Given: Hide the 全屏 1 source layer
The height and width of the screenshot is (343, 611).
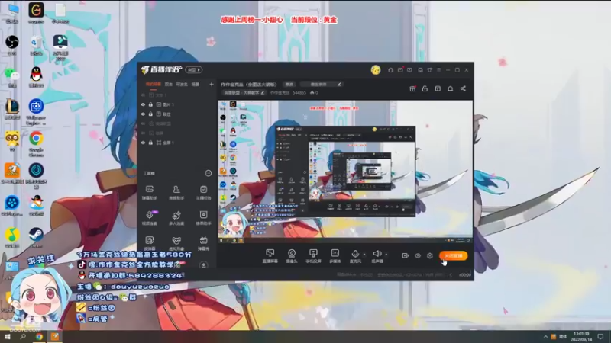Looking at the screenshot, I should (143, 143).
